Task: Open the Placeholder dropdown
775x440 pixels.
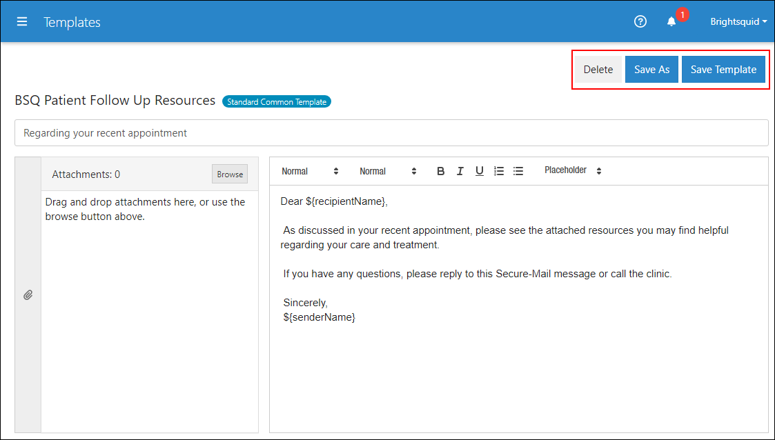Action: [x=573, y=170]
